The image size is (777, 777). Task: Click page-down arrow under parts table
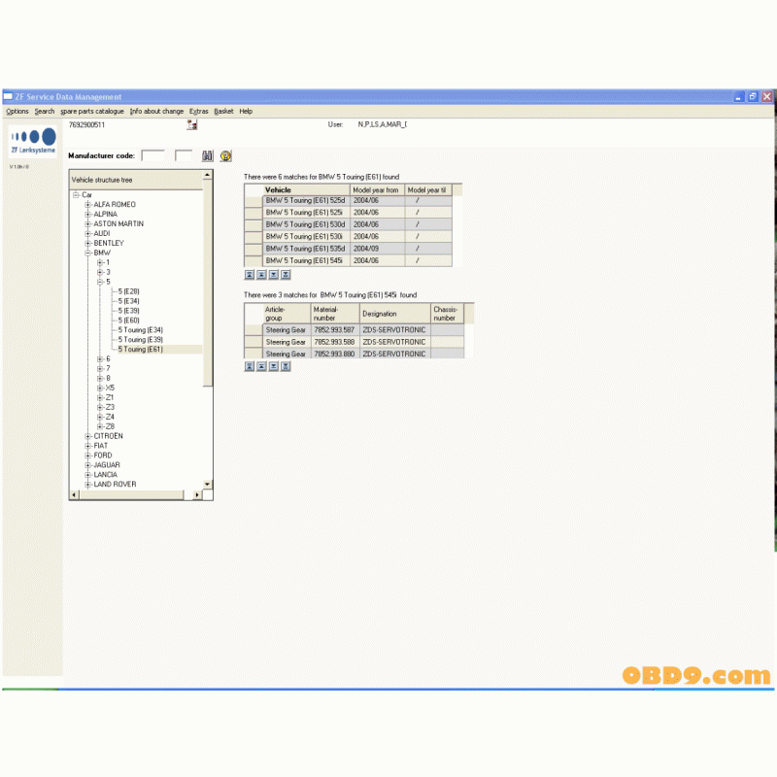274,366
